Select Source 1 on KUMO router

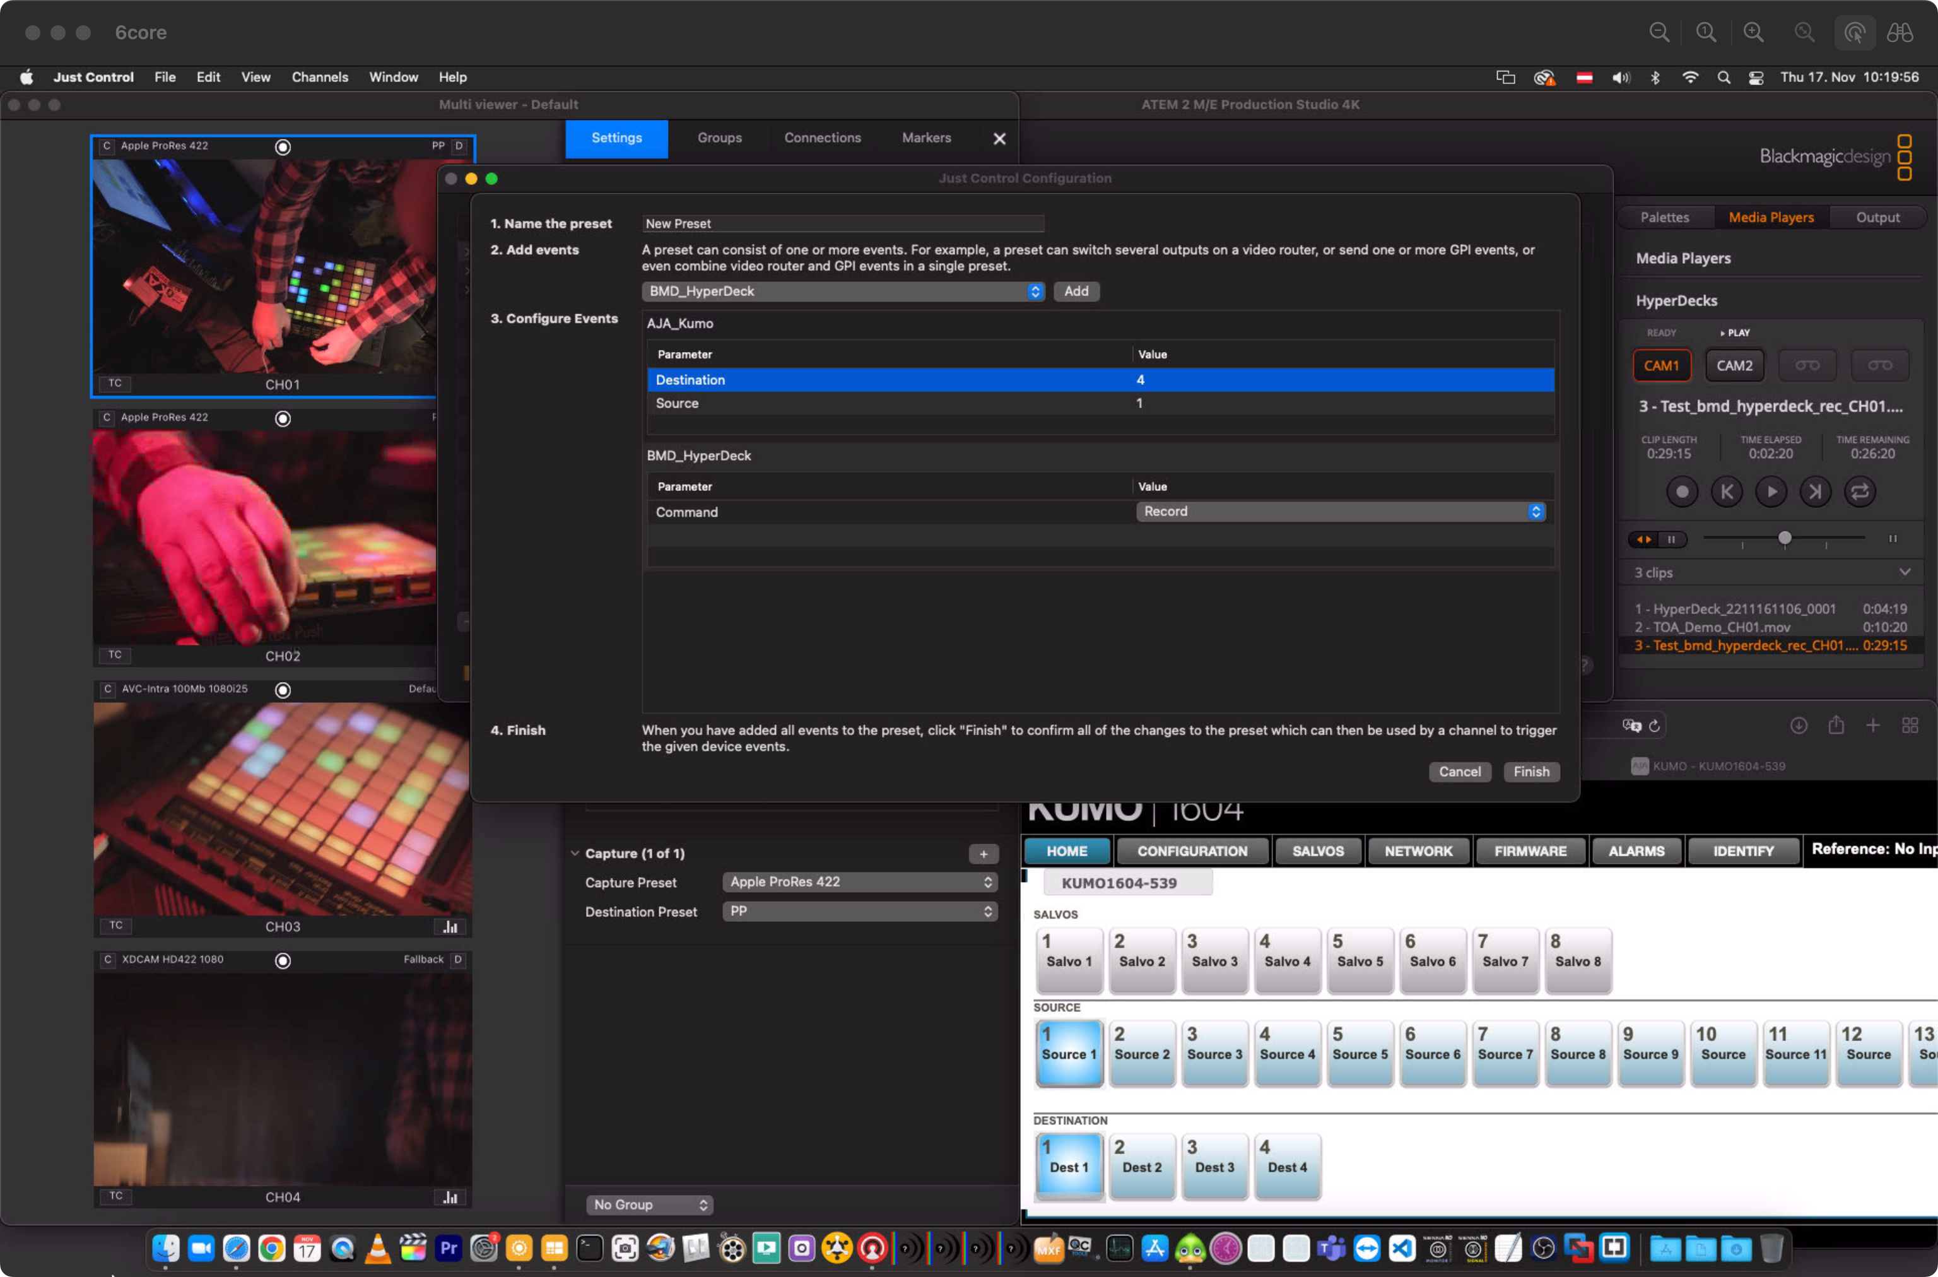1069,1053
